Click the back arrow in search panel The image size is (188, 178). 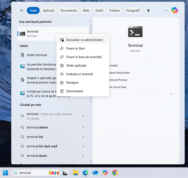(x=22, y=10)
